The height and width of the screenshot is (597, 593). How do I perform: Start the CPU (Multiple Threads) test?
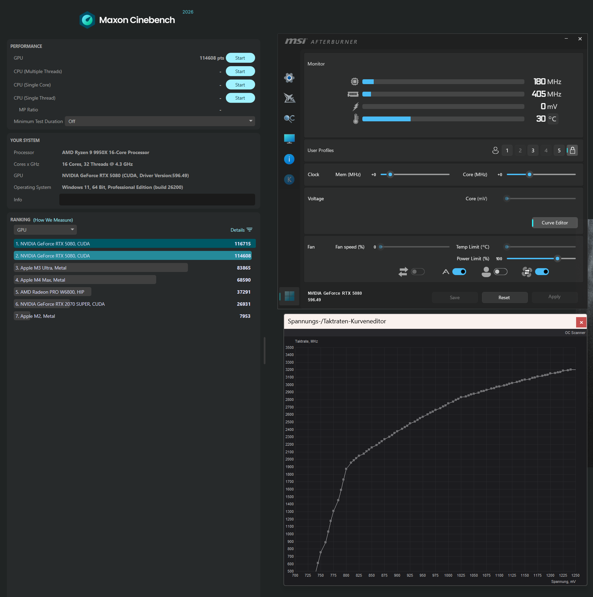pos(240,71)
